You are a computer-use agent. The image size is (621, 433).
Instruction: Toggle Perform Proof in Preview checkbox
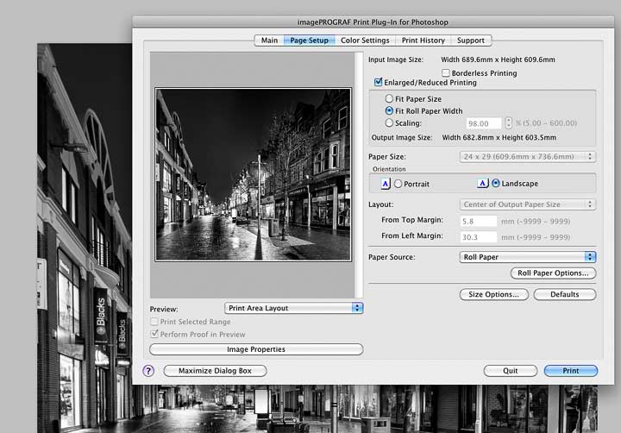[154, 334]
